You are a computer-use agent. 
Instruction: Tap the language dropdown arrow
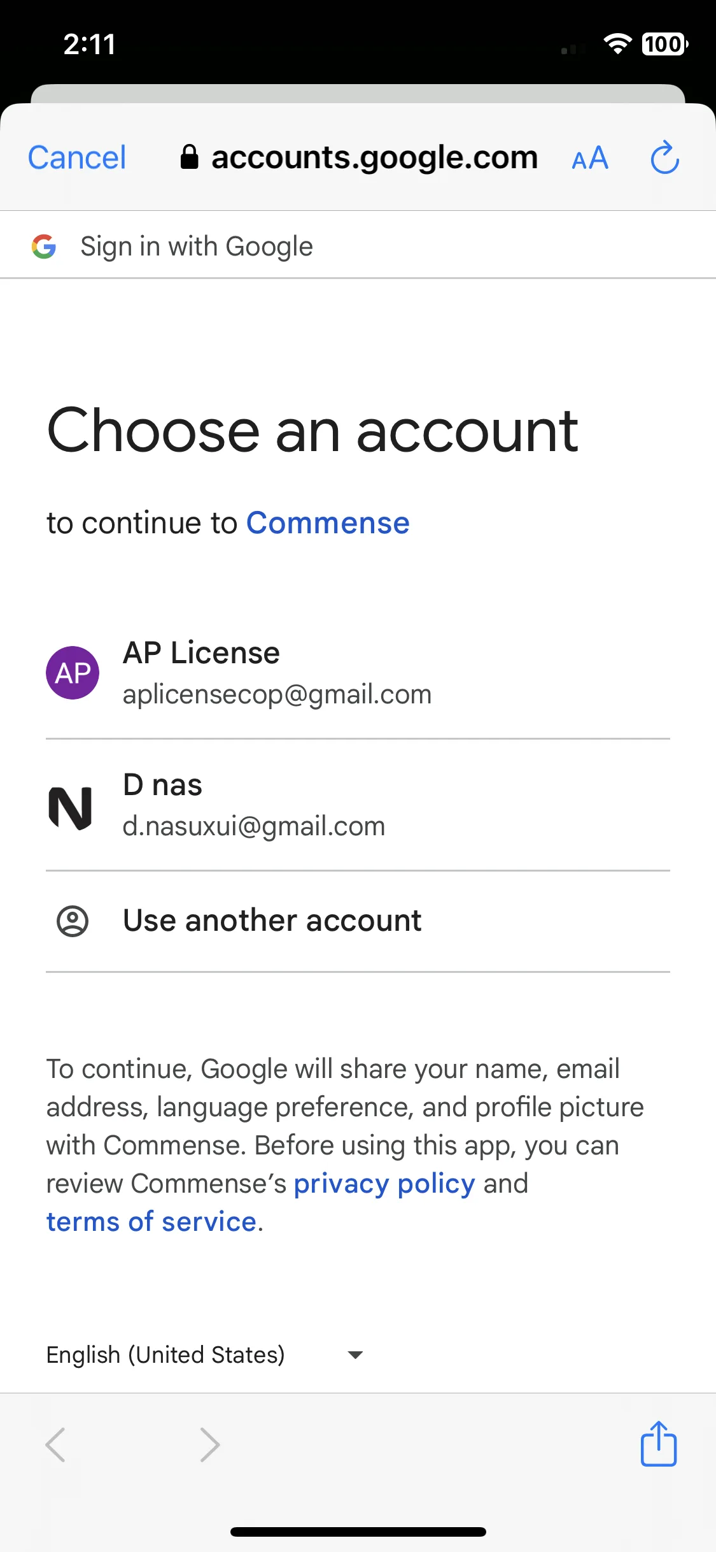coord(356,1355)
